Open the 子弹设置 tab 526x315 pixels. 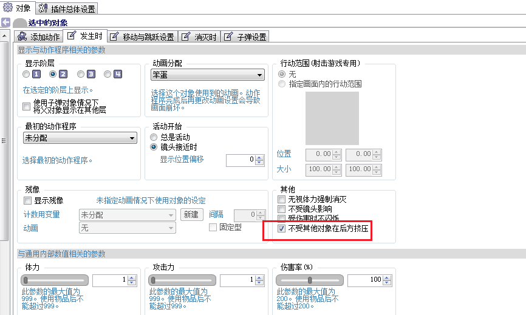[x=245, y=36]
